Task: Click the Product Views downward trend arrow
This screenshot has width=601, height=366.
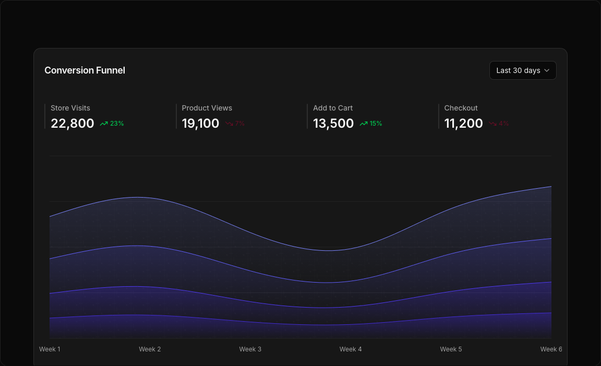Action: pyautogui.click(x=229, y=124)
